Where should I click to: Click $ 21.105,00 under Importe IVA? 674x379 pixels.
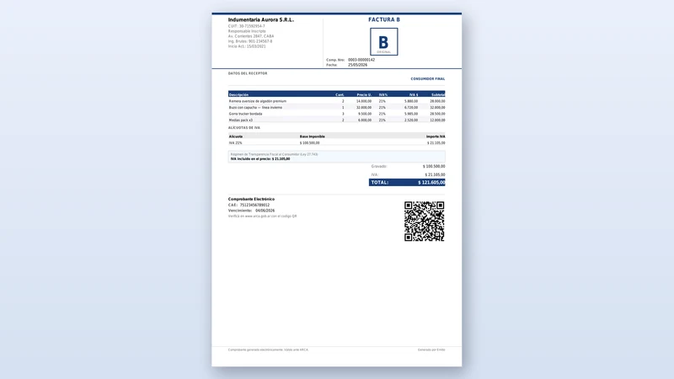click(436, 143)
